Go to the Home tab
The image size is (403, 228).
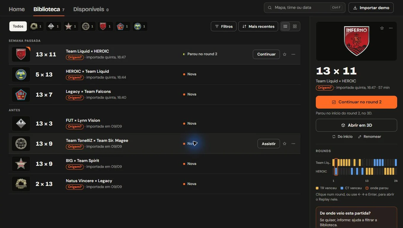[17, 9]
